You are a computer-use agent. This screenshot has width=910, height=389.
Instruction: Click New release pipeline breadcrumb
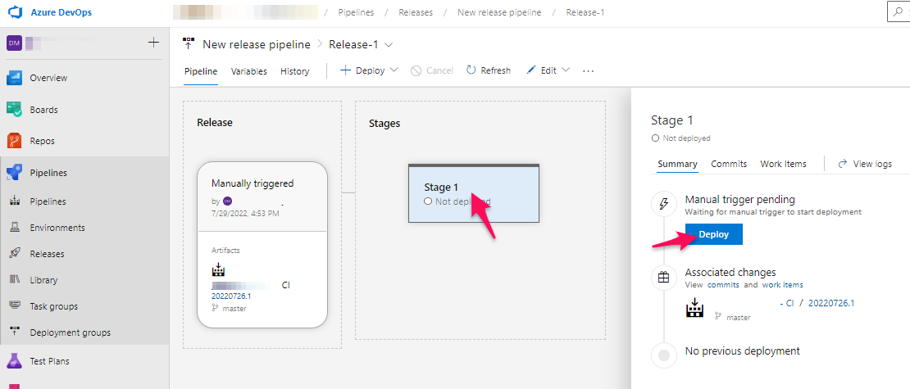[499, 12]
